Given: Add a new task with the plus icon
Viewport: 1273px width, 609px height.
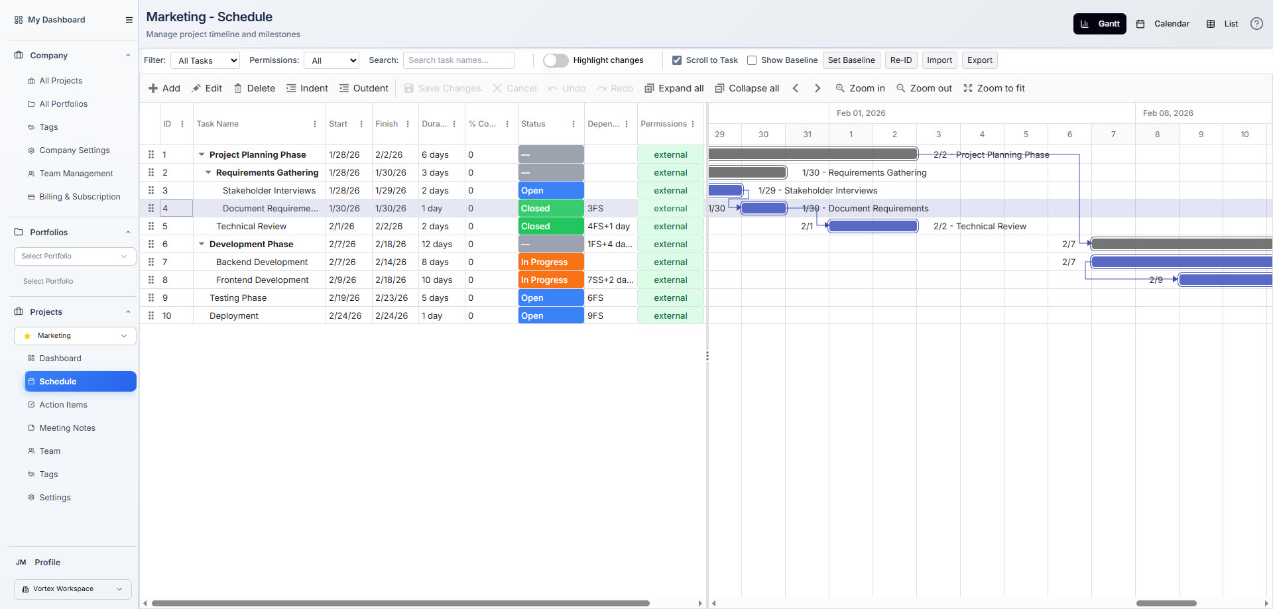Looking at the screenshot, I should coord(164,87).
